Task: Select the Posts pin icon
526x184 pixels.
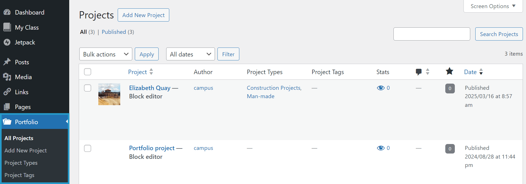Action: pyautogui.click(x=7, y=62)
